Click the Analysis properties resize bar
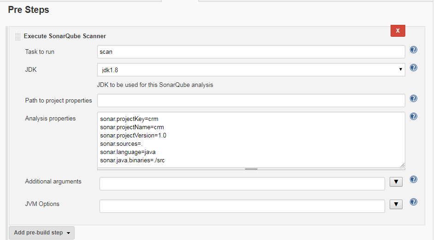Viewport: 444px width, 240px height. point(251,169)
